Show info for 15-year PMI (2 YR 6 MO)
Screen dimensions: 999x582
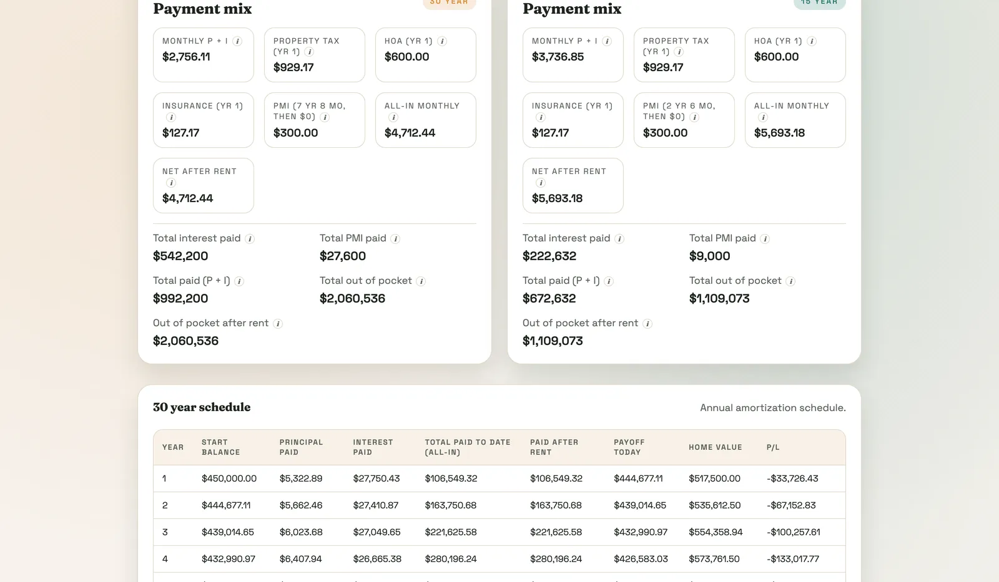pos(694,117)
